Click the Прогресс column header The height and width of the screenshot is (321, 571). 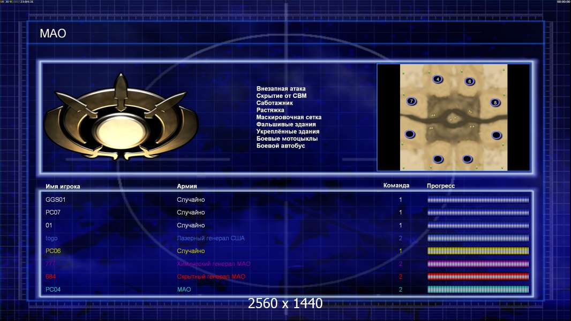click(441, 186)
